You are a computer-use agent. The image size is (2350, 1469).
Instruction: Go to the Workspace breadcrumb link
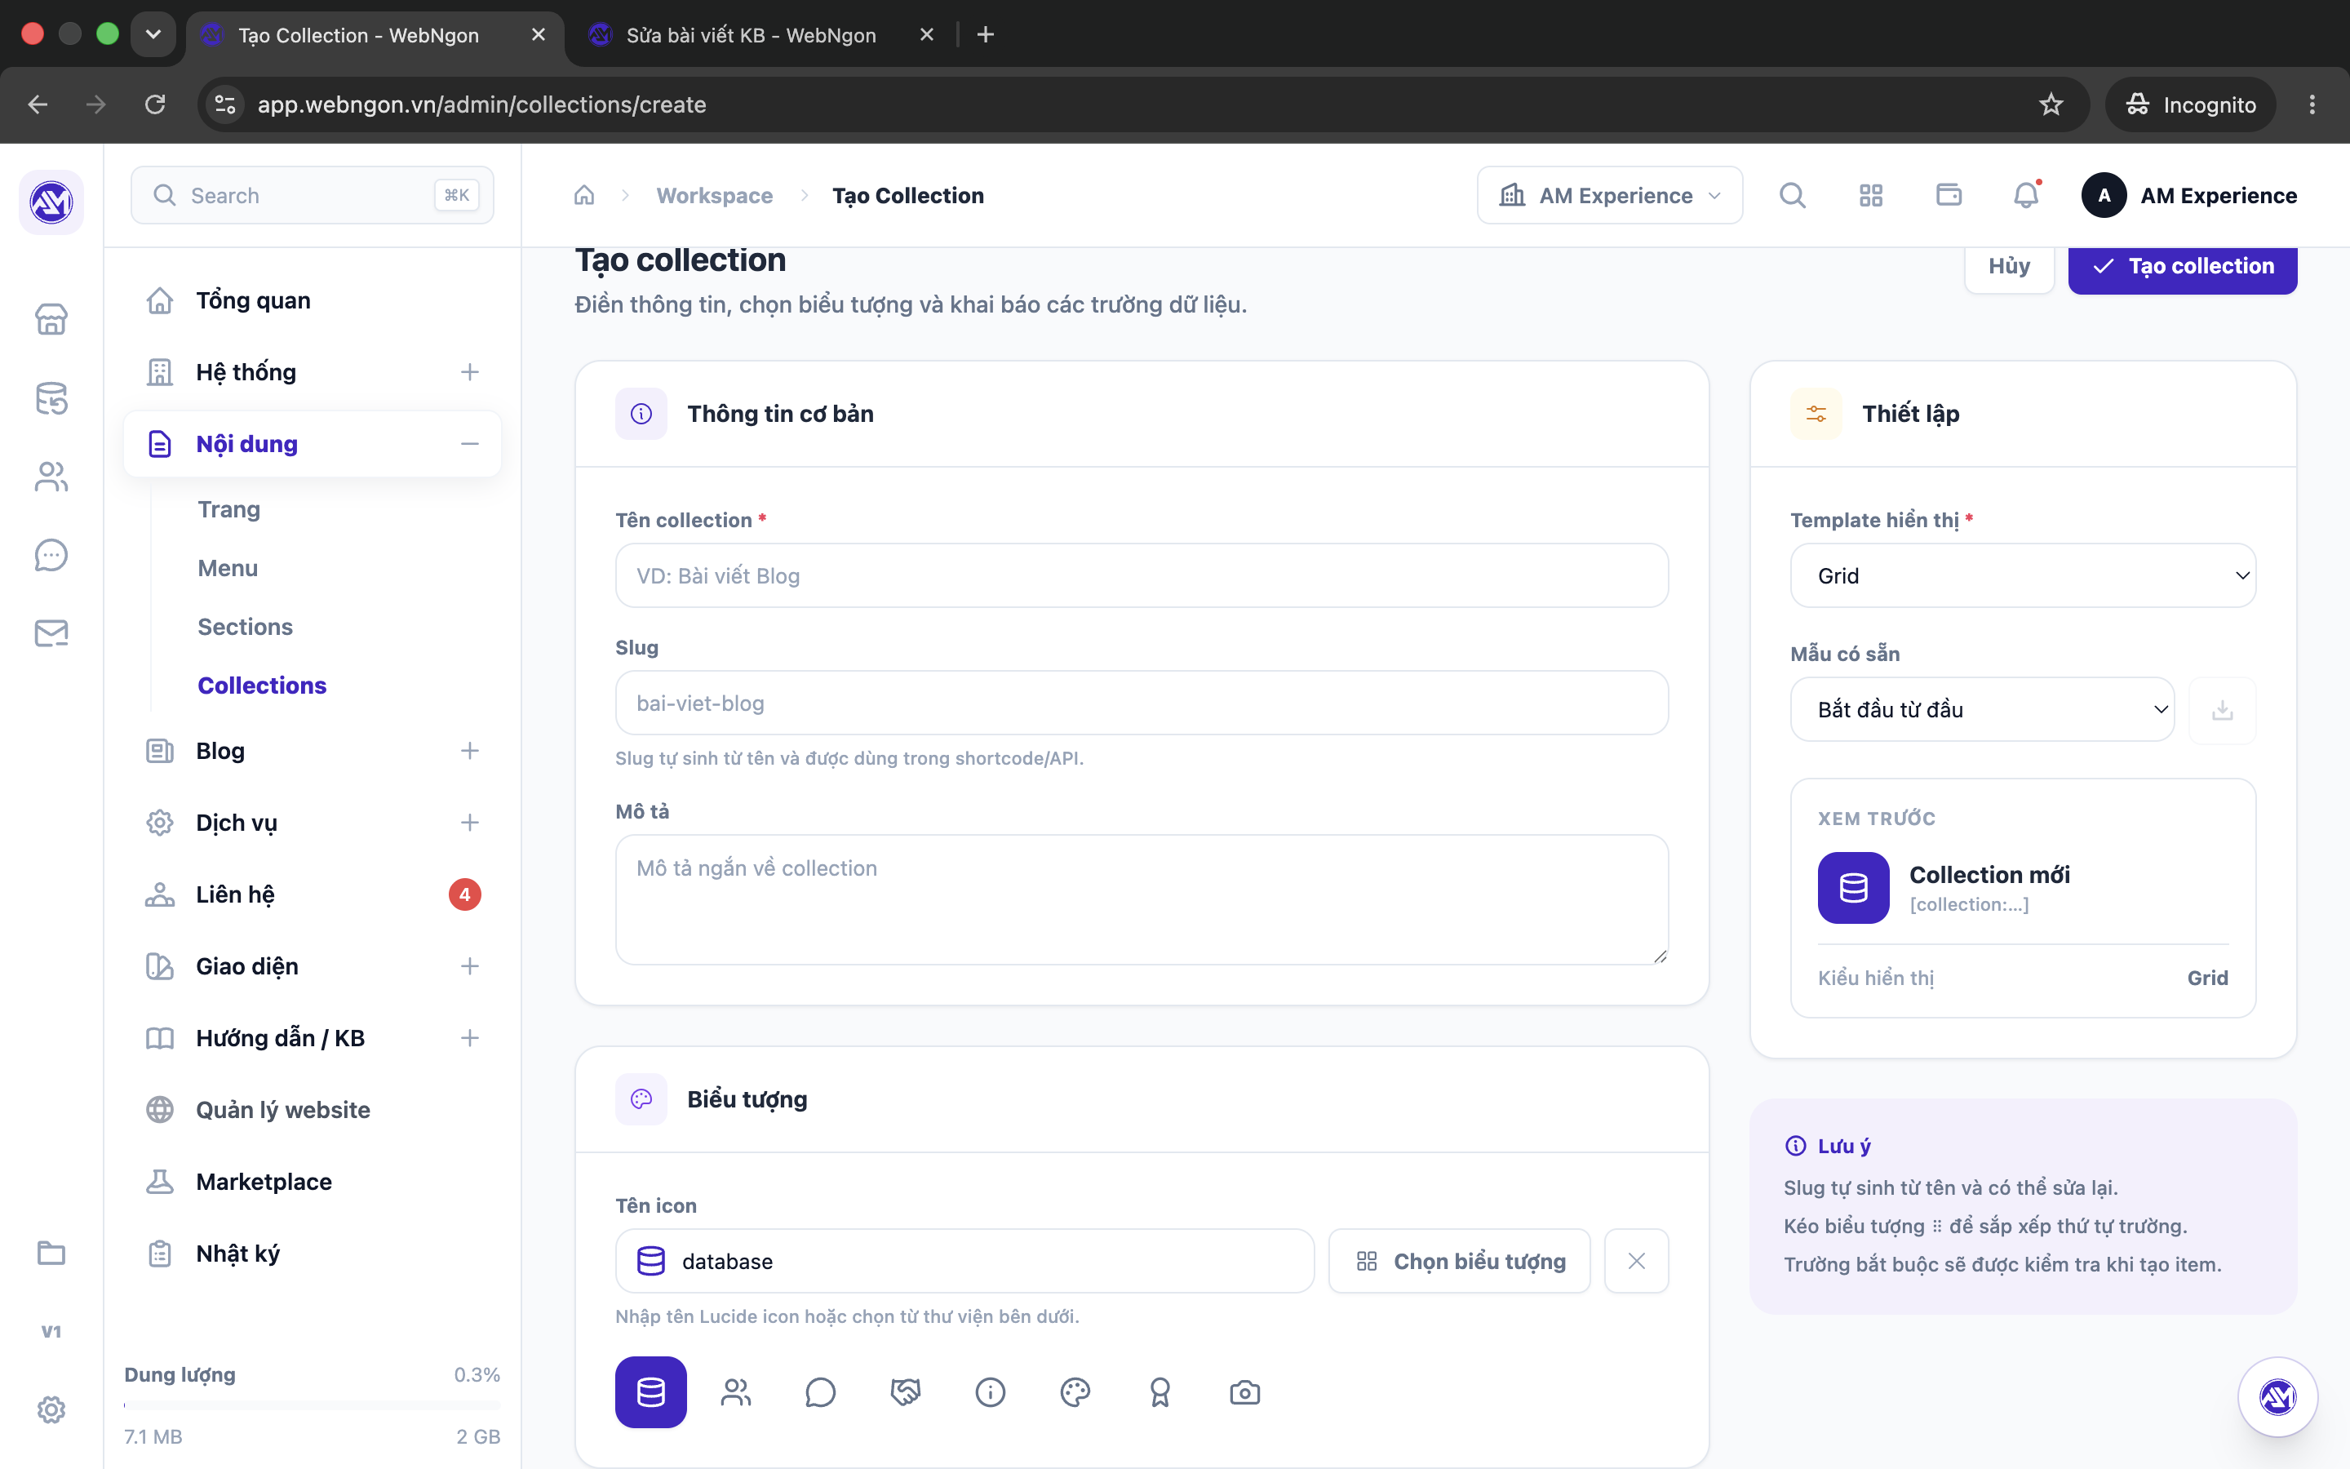coord(715,195)
